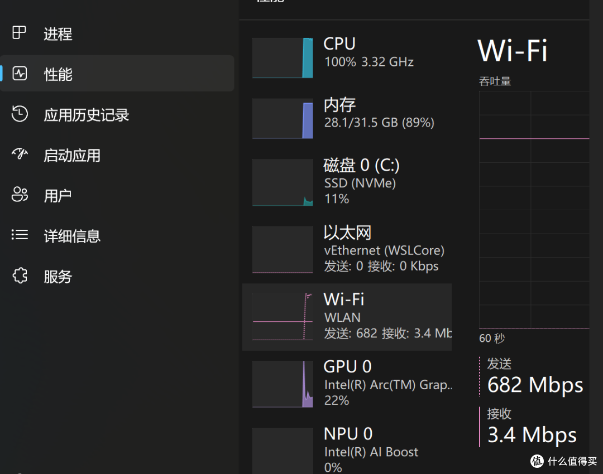The width and height of the screenshot is (603, 474).
Task: Select the 内存 memory mini graph
Action: (x=283, y=118)
